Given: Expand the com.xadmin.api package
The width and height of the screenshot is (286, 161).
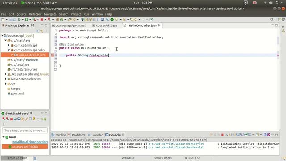Looking at the screenshot, I should pos(9,45).
